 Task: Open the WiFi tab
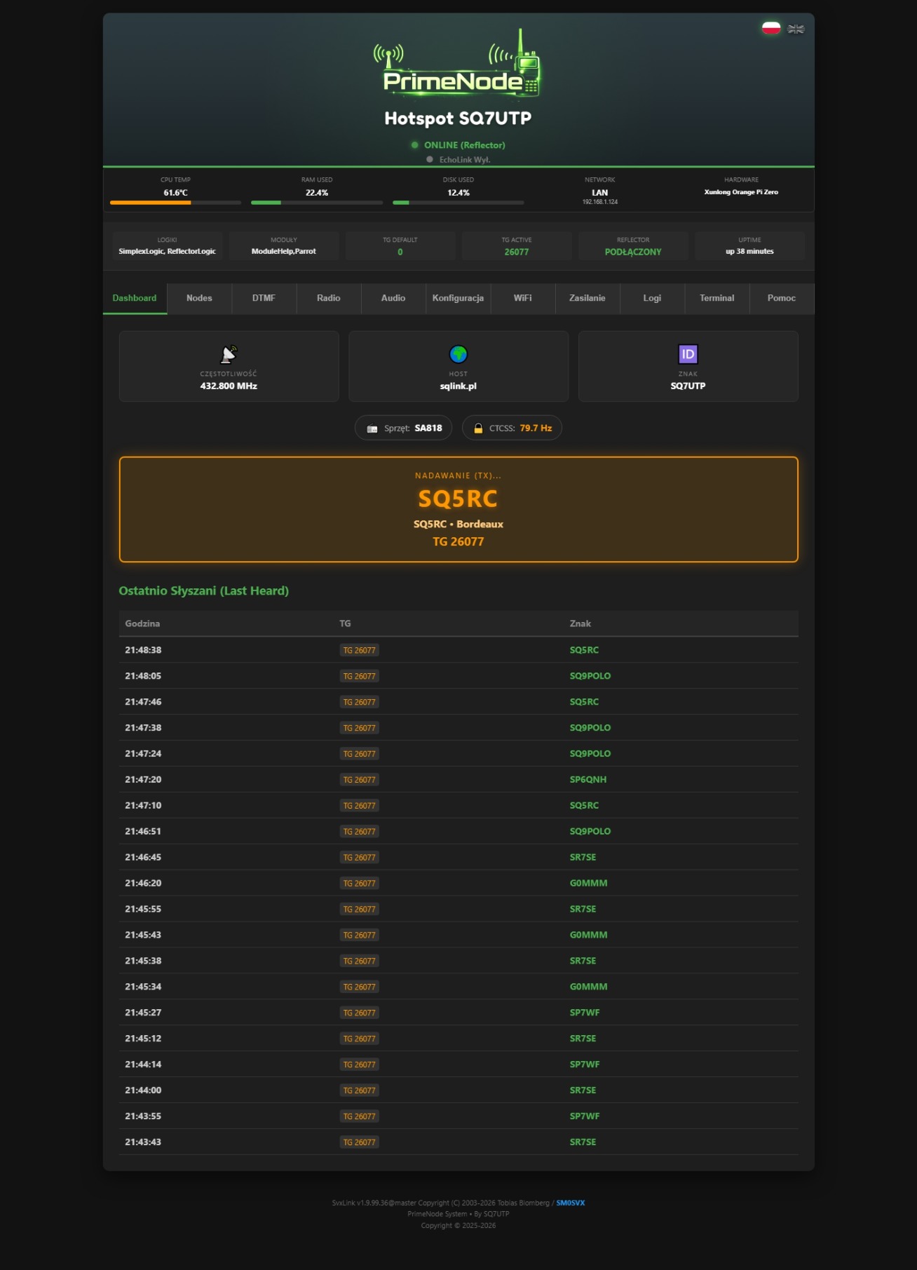coord(523,298)
